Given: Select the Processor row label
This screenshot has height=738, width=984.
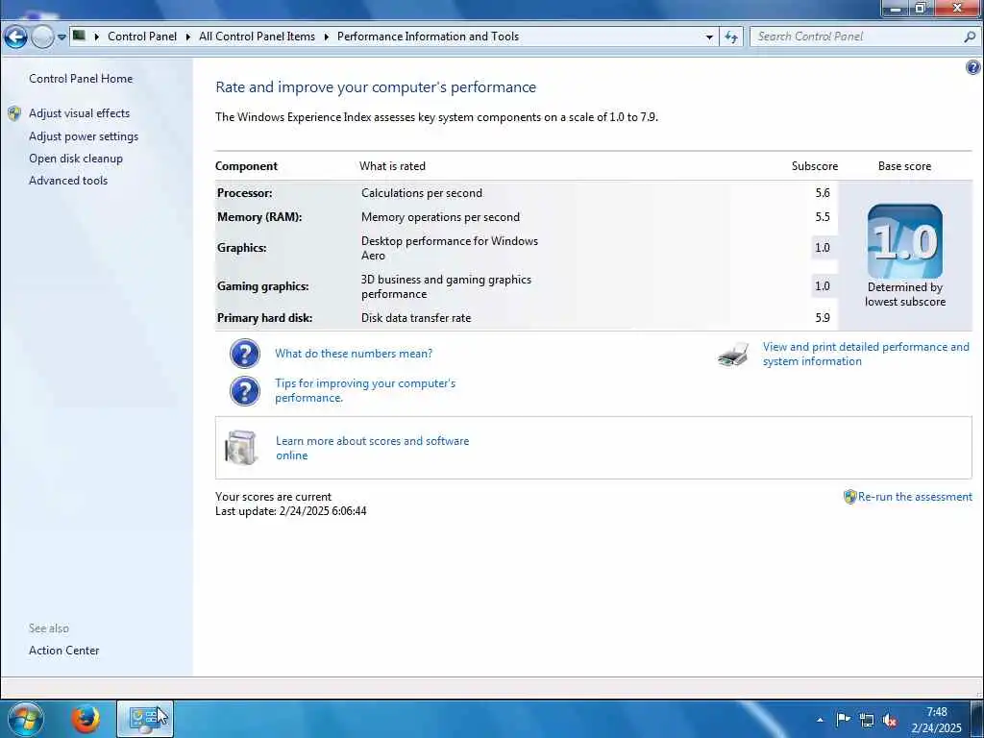Looking at the screenshot, I should (245, 192).
